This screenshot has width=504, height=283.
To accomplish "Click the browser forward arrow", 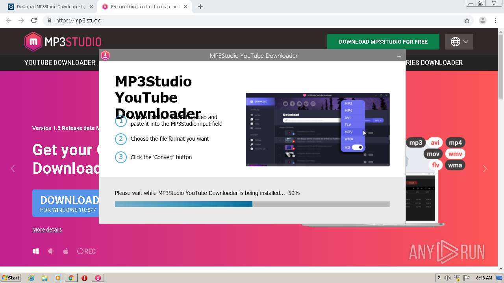I will coord(21,20).
